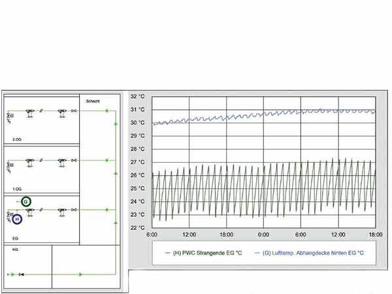Click the first 6:00 time axis label
392x294 pixels.
click(152, 234)
